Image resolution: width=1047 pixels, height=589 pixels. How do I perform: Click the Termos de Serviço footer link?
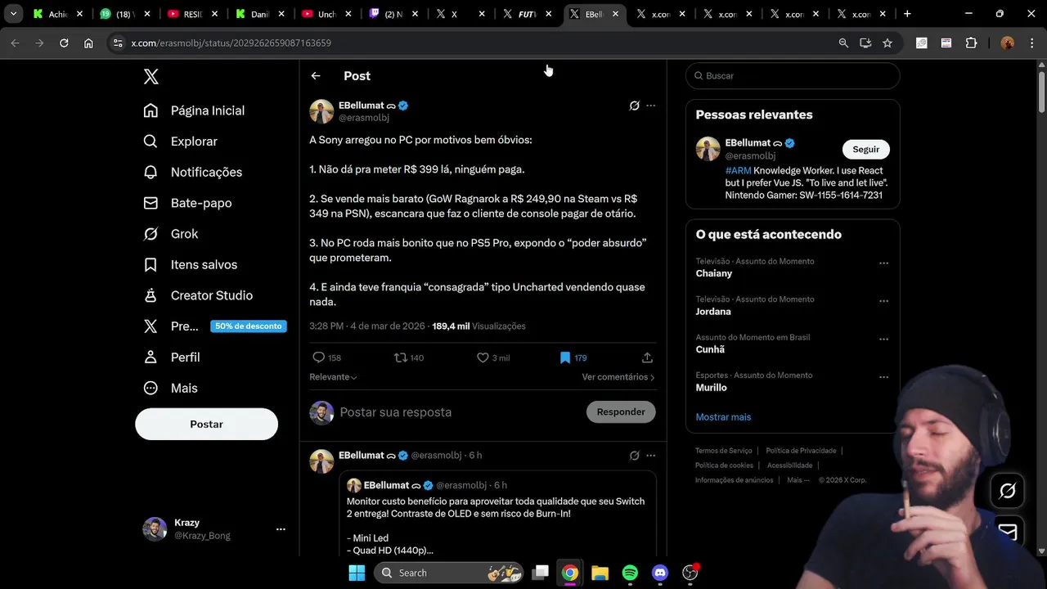724,451
